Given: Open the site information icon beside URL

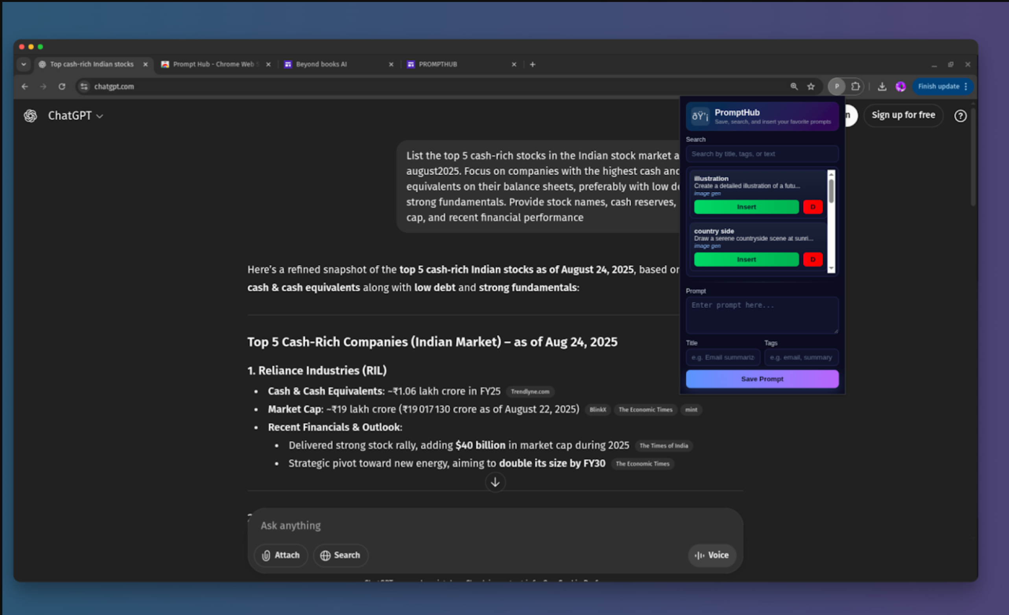Looking at the screenshot, I should pyautogui.click(x=84, y=86).
